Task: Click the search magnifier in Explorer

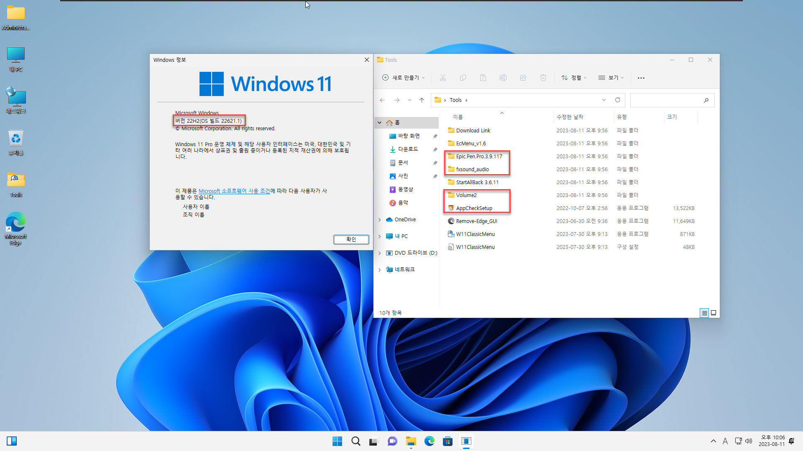Action: click(x=706, y=100)
